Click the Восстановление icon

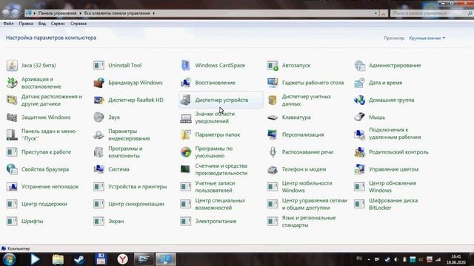(186, 83)
